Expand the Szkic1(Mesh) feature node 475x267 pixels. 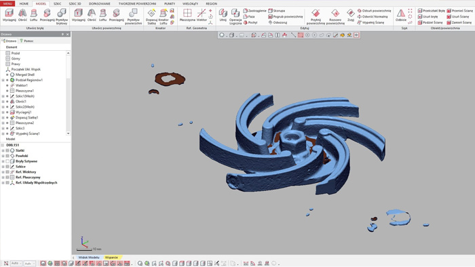3,96
